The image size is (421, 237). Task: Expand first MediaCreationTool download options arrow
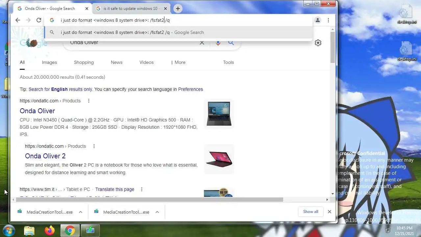coord(80,212)
